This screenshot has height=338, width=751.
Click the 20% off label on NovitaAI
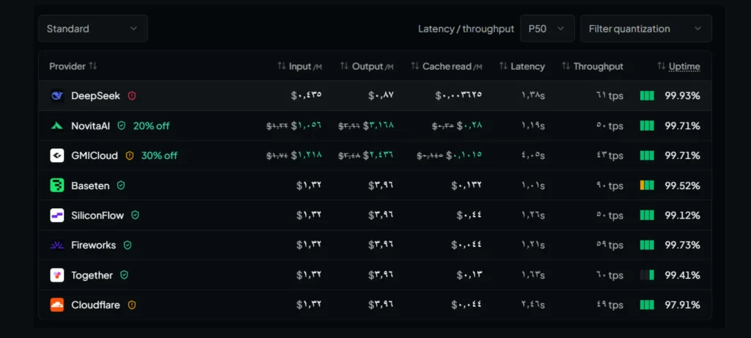(x=151, y=126)
